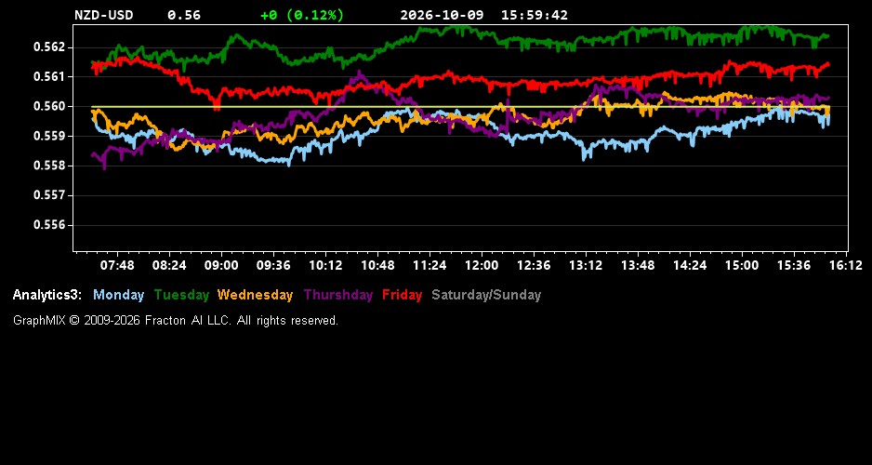Click the 14:24 time axis label
The image size is (872, 465).
tap(690, 266)
